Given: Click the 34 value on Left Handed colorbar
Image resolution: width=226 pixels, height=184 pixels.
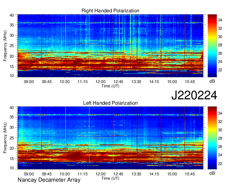Looking at the screenshot, I should 220,113.
